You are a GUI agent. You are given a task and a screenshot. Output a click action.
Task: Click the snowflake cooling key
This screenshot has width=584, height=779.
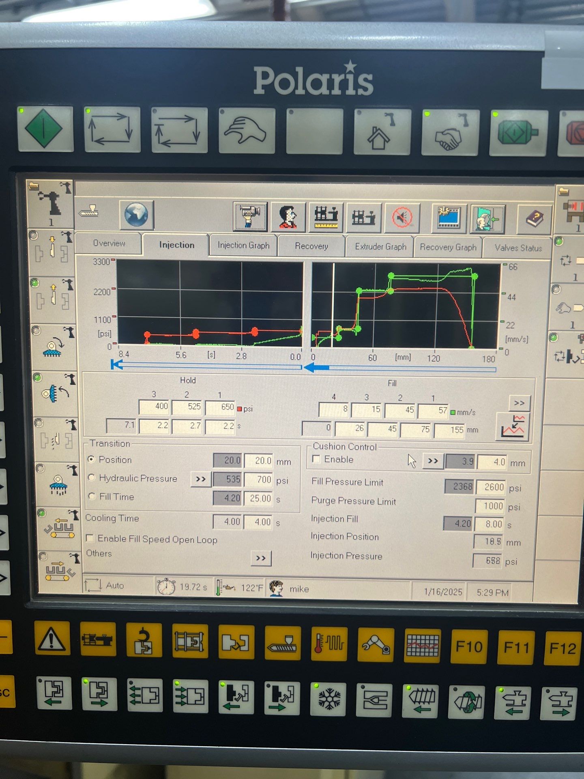tap(328, 699)
